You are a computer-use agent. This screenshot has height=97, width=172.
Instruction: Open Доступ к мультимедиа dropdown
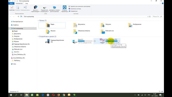(35, 9)
